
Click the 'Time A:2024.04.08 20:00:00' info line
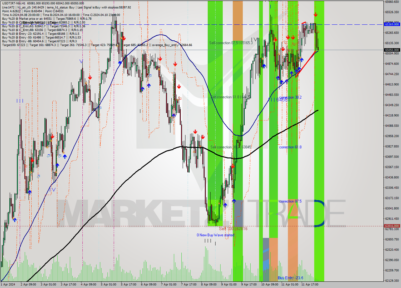pos(61,15)
